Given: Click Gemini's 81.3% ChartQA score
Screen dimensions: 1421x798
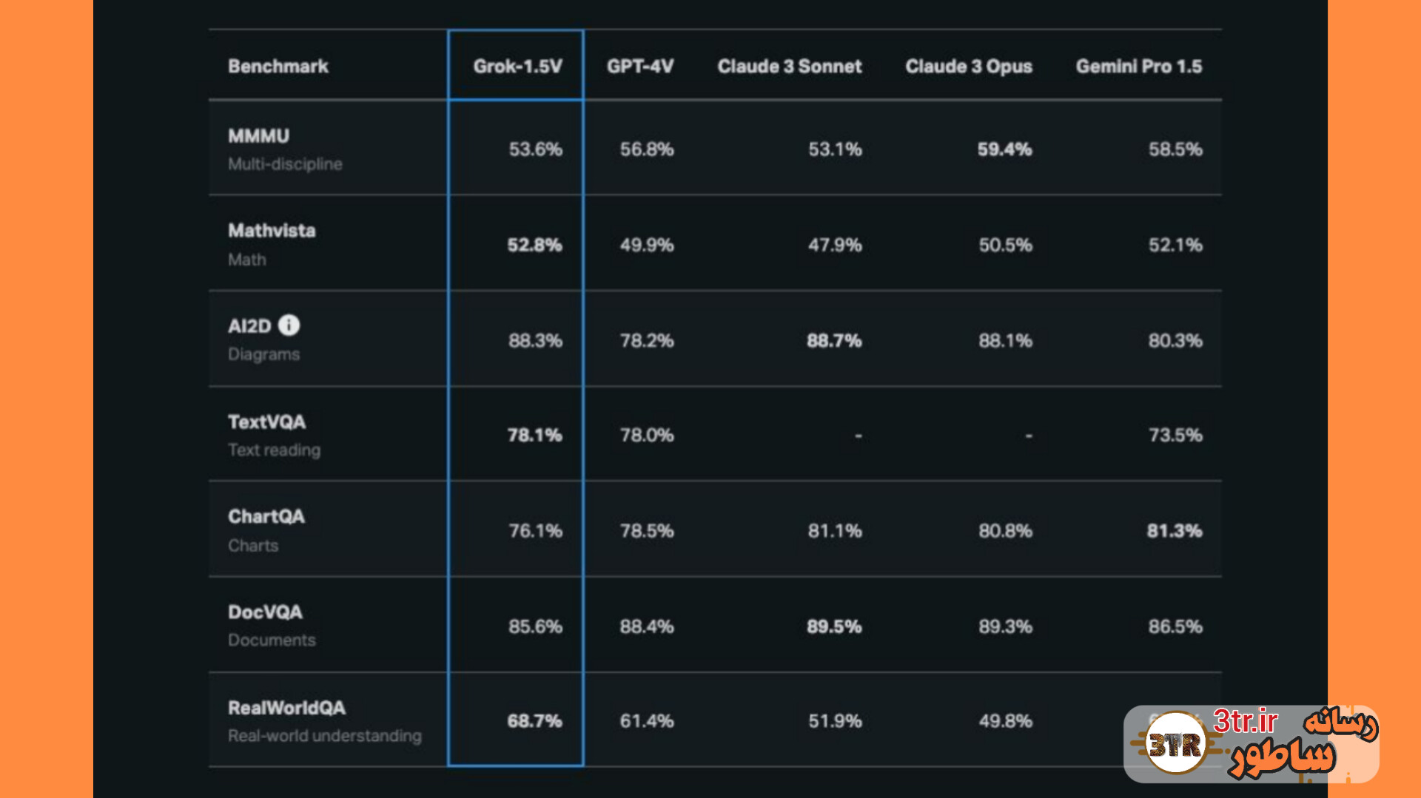Looking at the screenshot, I should click(x=1175, y=531).
